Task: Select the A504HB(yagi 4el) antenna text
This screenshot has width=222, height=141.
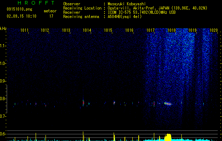Action: pyautogui.click(x=125, y=17)
